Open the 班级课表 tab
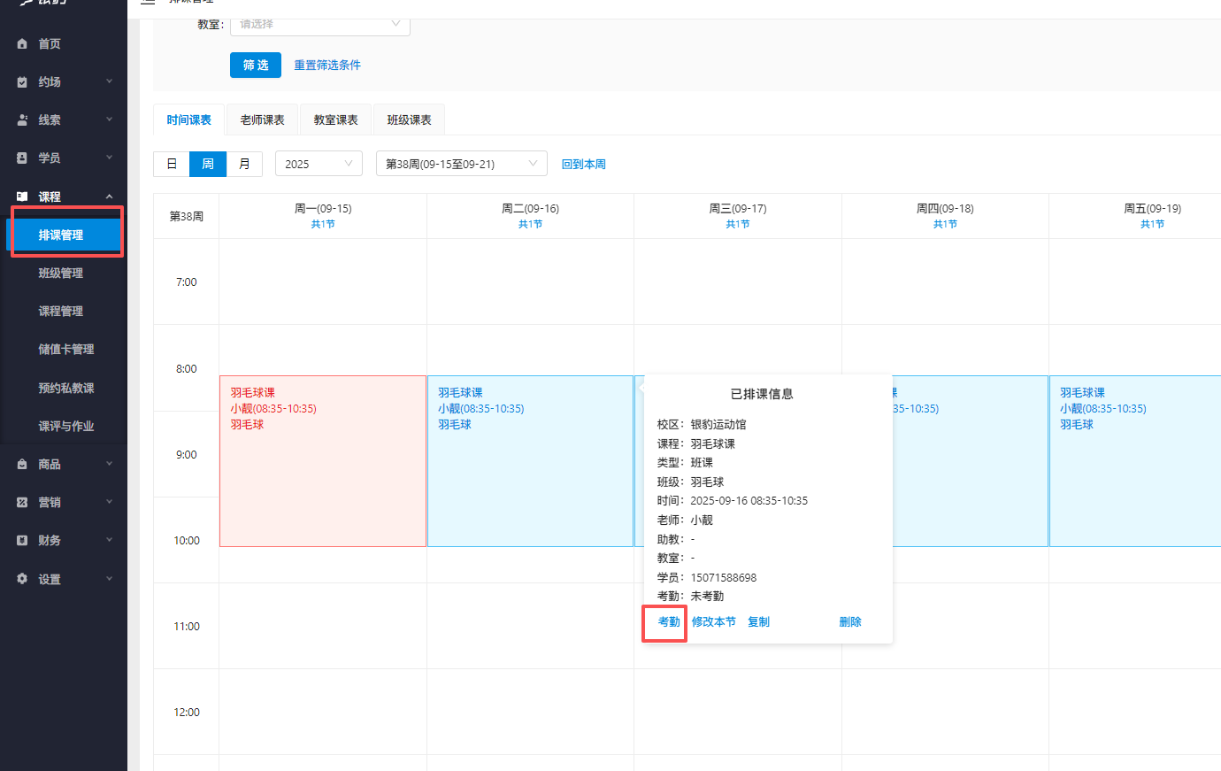Viewport: 1221px width, 771px height. (409, 119)
